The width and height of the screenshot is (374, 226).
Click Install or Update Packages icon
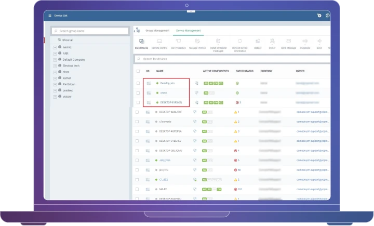tap(218, 41)
